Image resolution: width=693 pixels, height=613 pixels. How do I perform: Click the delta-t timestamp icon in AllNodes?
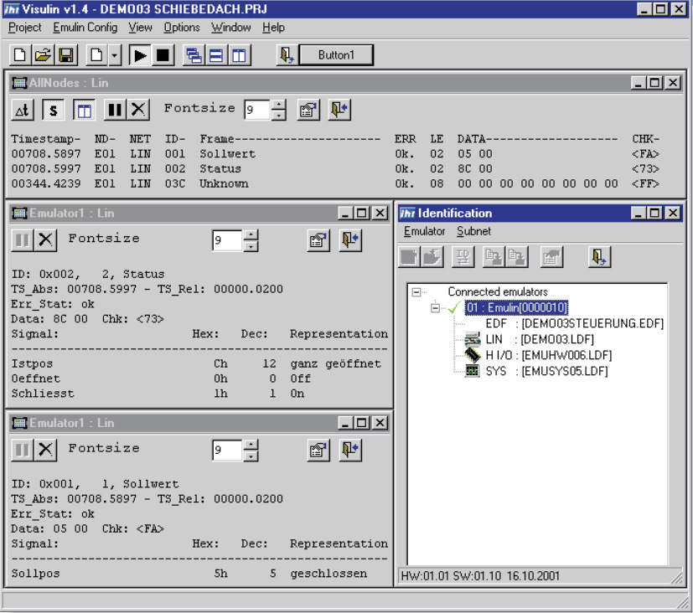pos(23,110)
